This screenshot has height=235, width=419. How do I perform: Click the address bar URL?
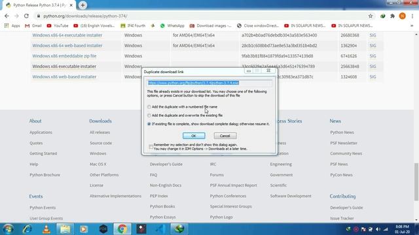pyautogui.click(x=85, y=16)
